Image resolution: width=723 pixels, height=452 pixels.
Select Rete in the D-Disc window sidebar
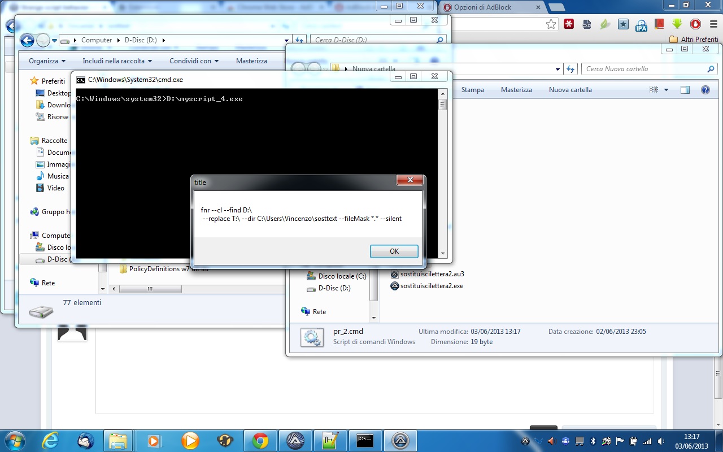click(48, 283)
